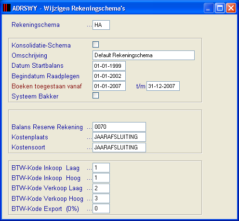Edit Boeken toegestaan vanaf start date
The image size is (239, 221).
(109, 86)
